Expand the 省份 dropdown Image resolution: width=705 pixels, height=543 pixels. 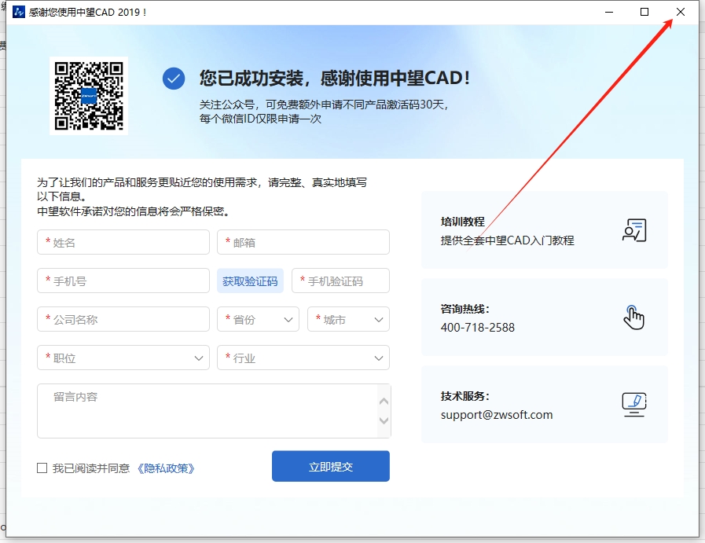coord(258,320)
